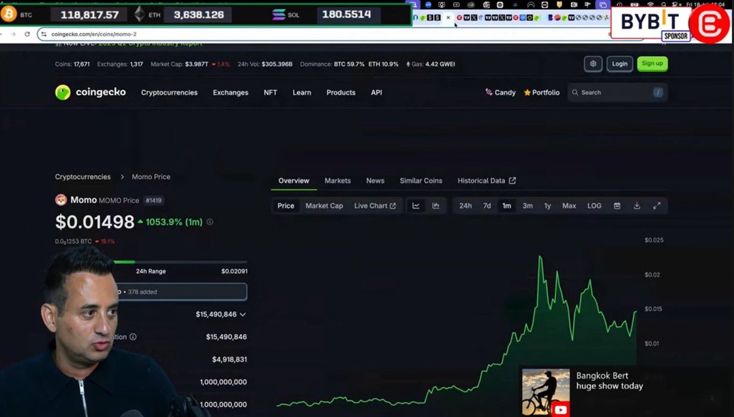The image size is (734, 417).
Task: Click the Market Cap $3.987T stat
Action: [x=190, y=64]
